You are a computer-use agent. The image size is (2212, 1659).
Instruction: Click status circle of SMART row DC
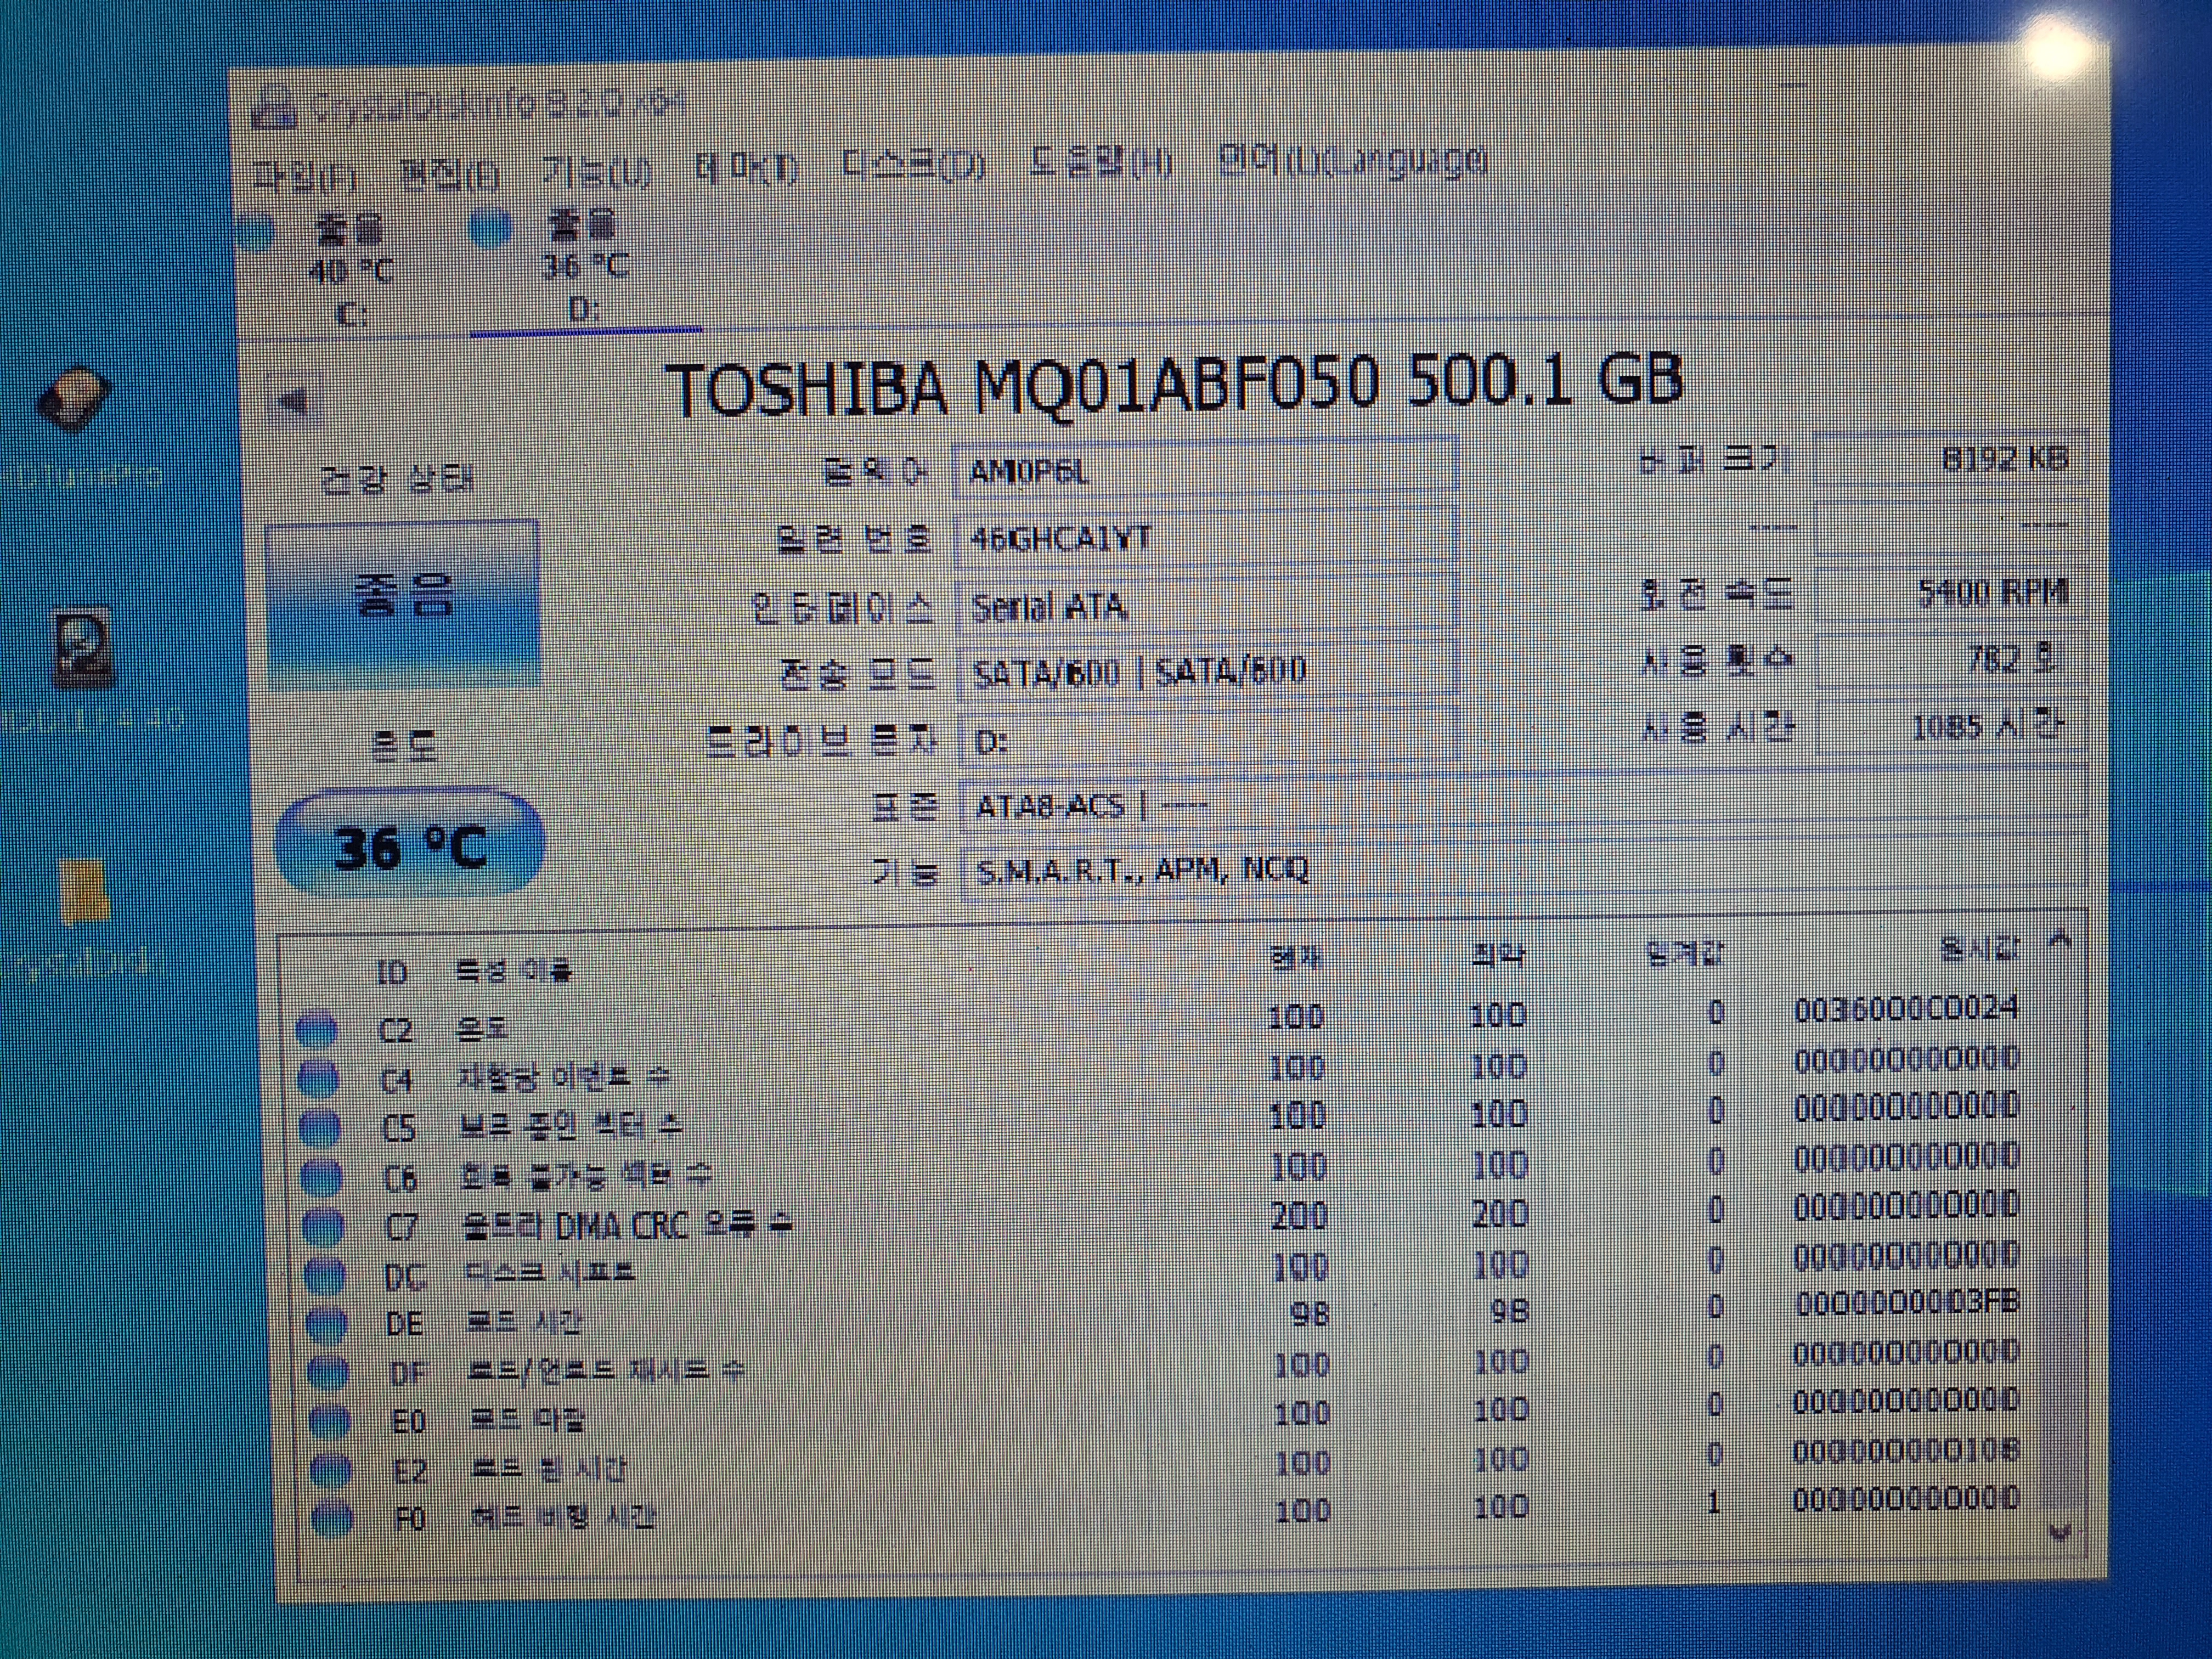click(x=324, y=1275)
